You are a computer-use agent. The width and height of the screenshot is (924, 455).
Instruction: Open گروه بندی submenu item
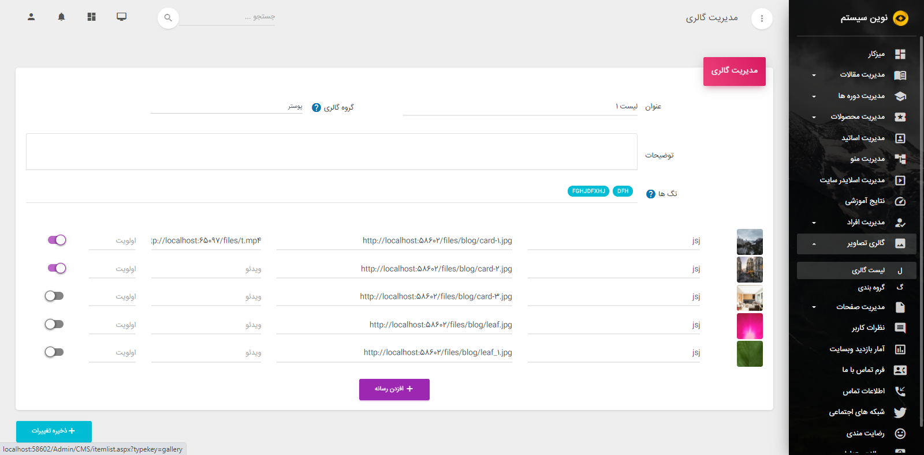[856, 287]
